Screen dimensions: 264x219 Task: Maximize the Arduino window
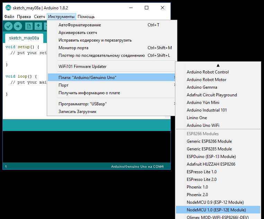click(x=147, y=8)
